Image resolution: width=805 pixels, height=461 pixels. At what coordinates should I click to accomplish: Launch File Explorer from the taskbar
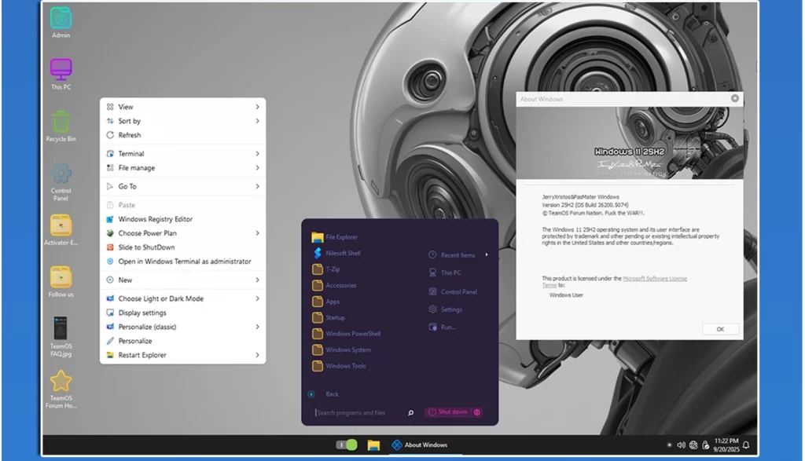pyautogui.click(x=373, y=445)
